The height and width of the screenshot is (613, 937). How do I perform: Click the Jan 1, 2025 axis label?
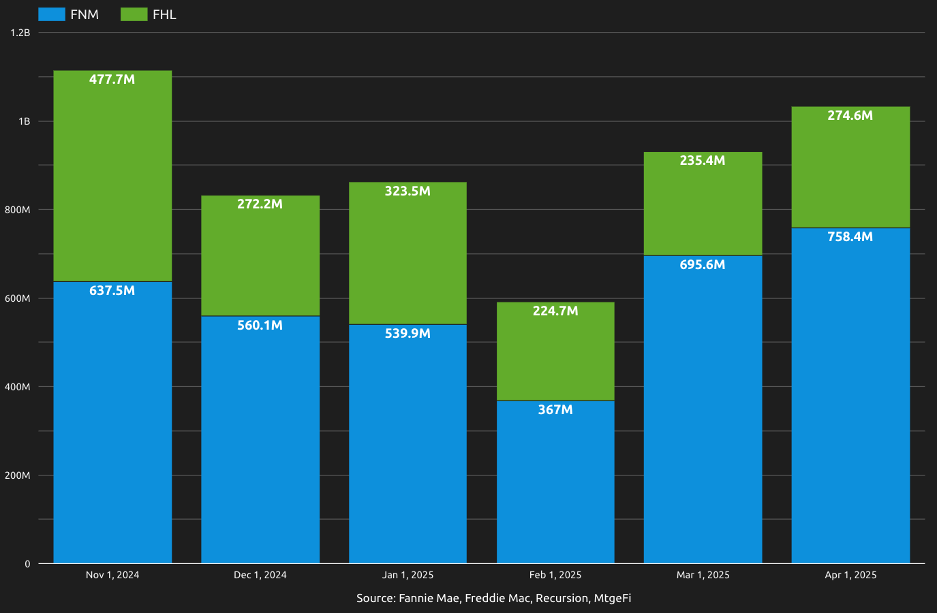click(x=408, y=575)
